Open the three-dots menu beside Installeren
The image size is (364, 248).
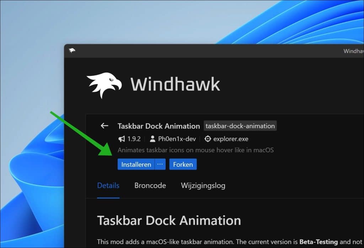pyautogui.click(x=160, y=164)
